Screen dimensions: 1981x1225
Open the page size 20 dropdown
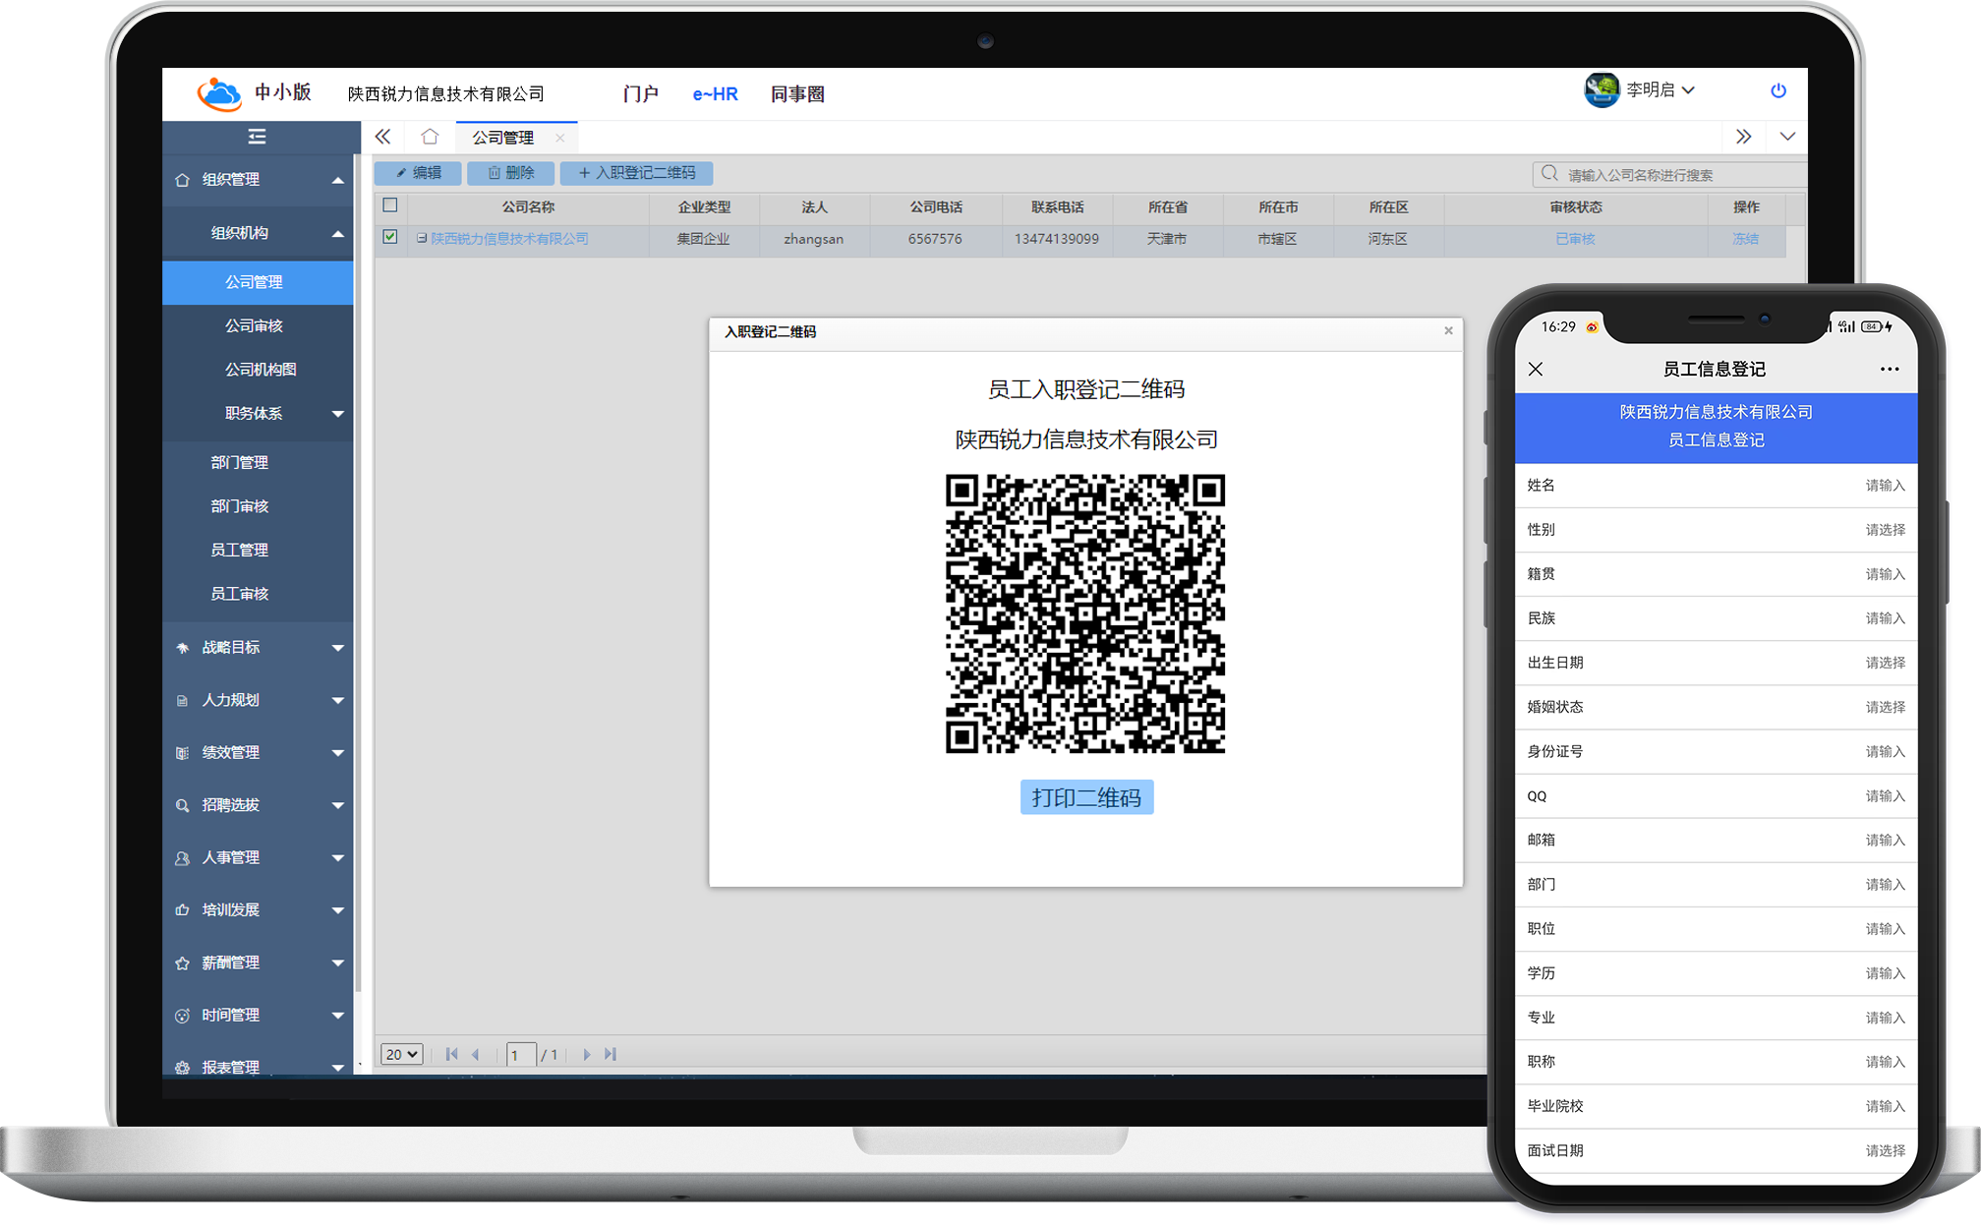tap(402, 1054)
